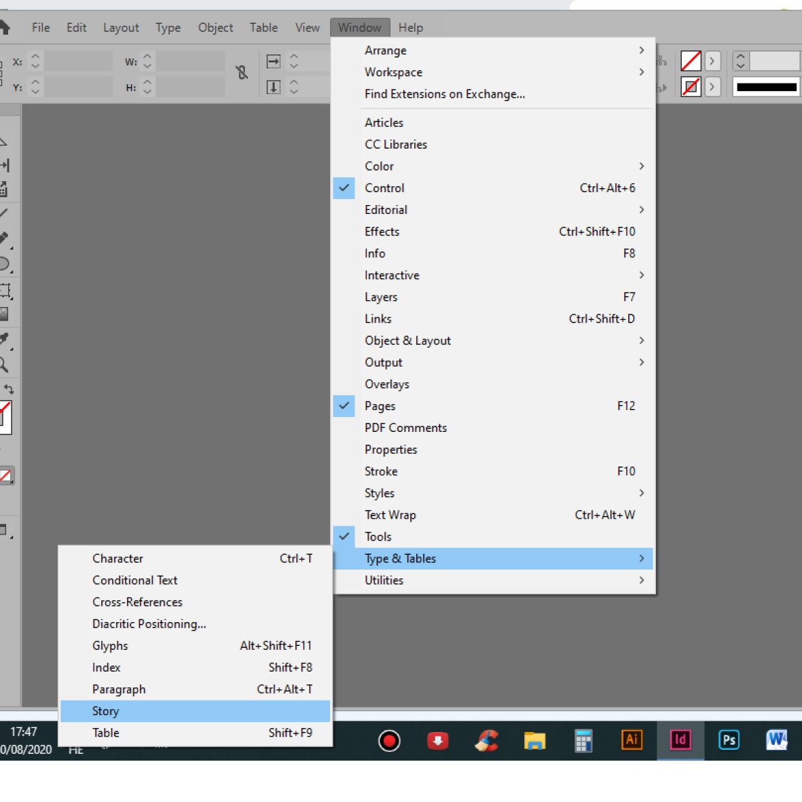Click the red download arrow taskbar icon

438,740
